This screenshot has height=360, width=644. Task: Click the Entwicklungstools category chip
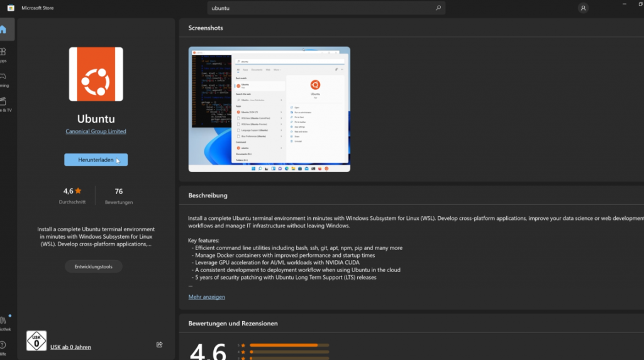point(93,266)
